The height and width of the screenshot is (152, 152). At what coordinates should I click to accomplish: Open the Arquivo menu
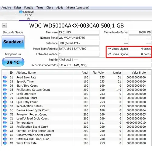tap(6, 8)
